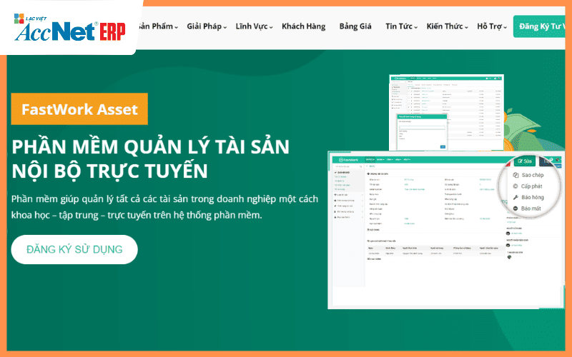Click the Sửa edit button in mockup

[x=525, y=161]
